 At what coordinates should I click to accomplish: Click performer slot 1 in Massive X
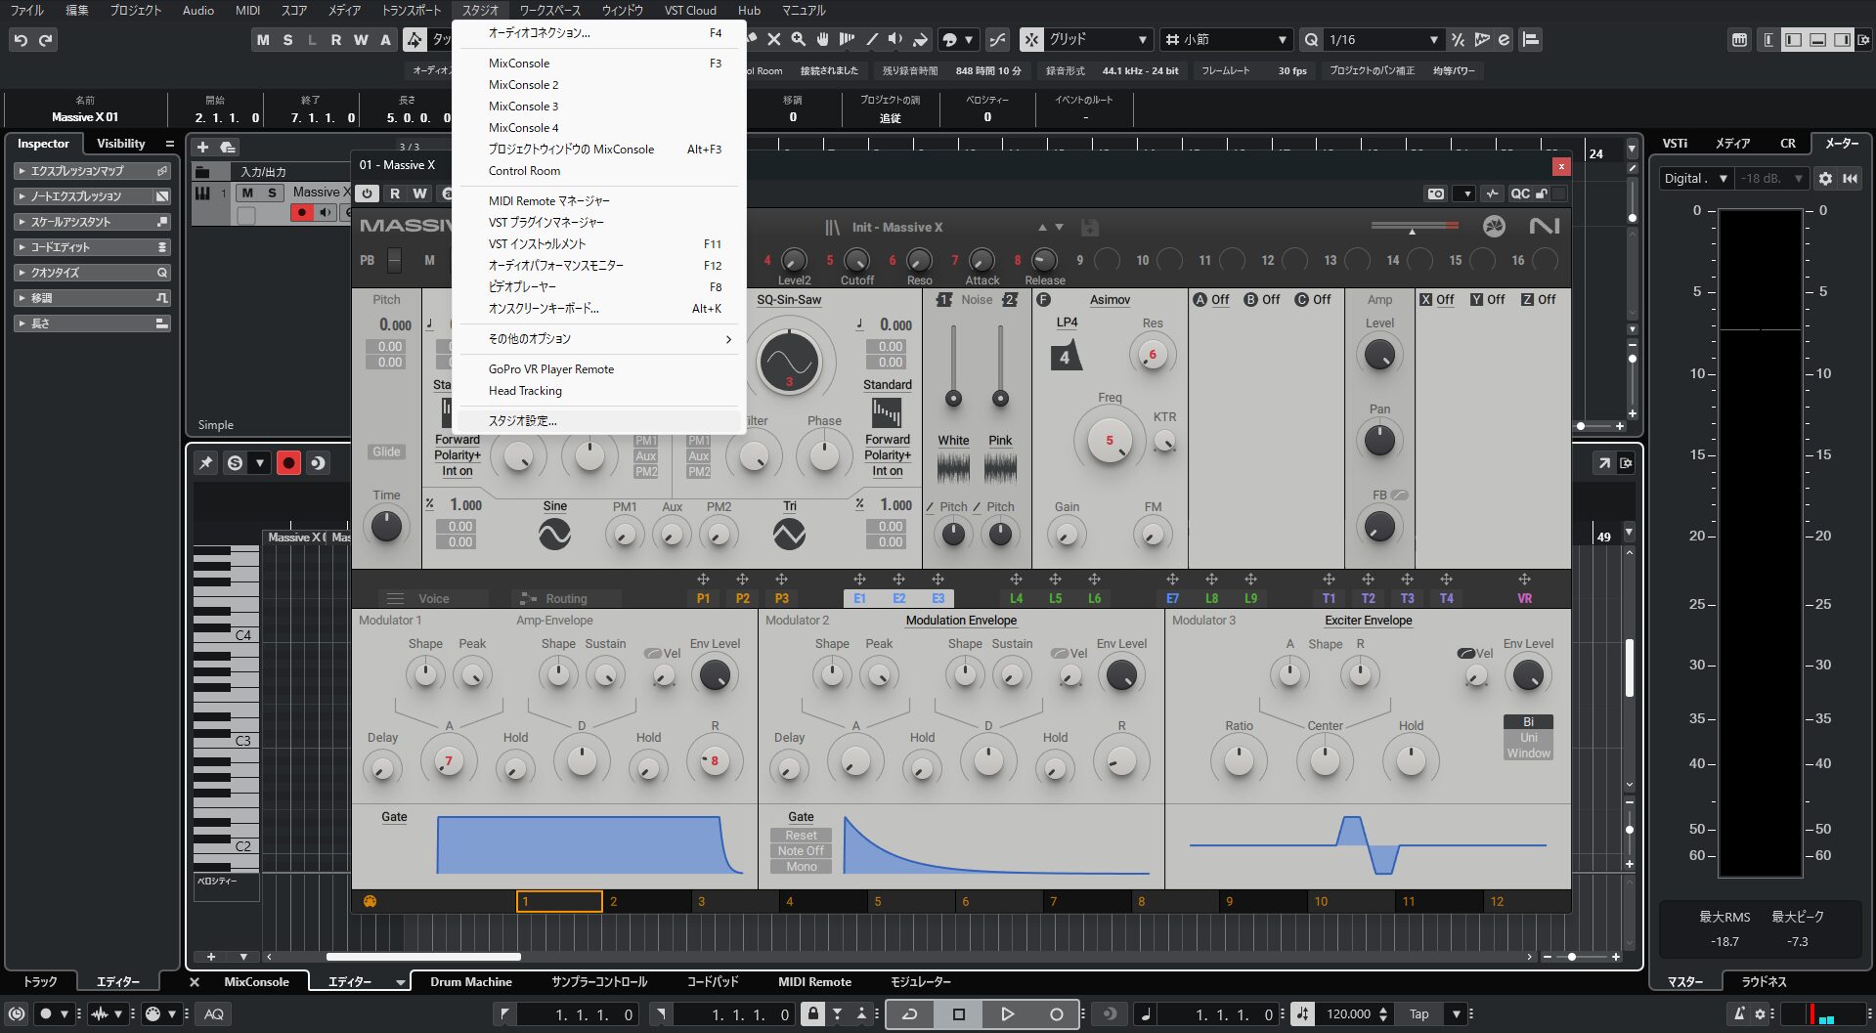click(x=559, y=901)
